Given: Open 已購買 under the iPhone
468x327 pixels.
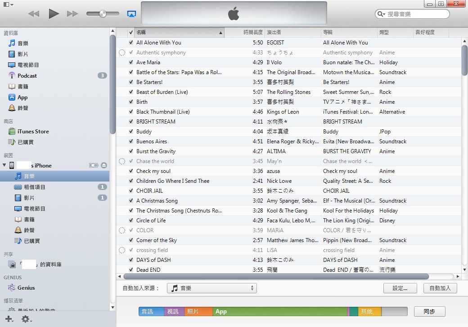Looking at the screenshot, I should pos(27,241).
